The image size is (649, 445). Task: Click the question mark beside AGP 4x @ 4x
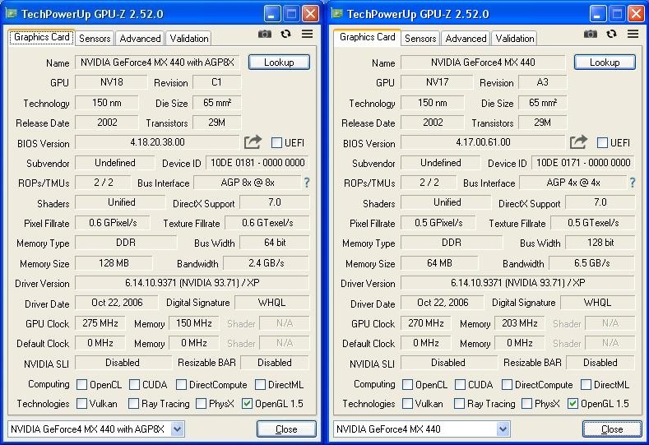633,182
